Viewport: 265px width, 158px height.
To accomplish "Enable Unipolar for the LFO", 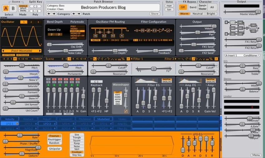I will (x=55, y=149).
